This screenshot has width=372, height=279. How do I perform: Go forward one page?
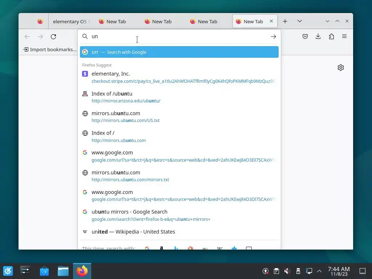40,37
